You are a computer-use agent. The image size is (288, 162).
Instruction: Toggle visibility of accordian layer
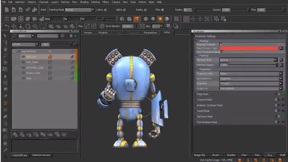pyautogui.click(x=23, y=67)
